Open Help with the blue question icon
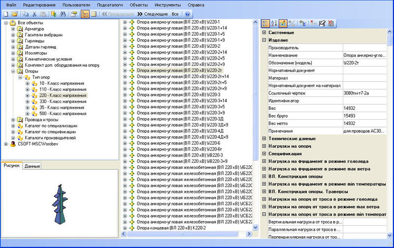Screen dimensions: 394x248 187,14
